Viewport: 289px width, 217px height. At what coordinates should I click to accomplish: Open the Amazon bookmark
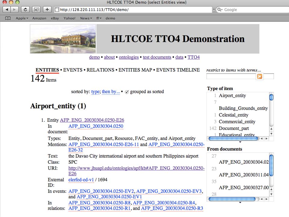39,18
